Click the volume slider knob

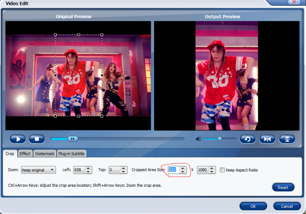(220, 139)
